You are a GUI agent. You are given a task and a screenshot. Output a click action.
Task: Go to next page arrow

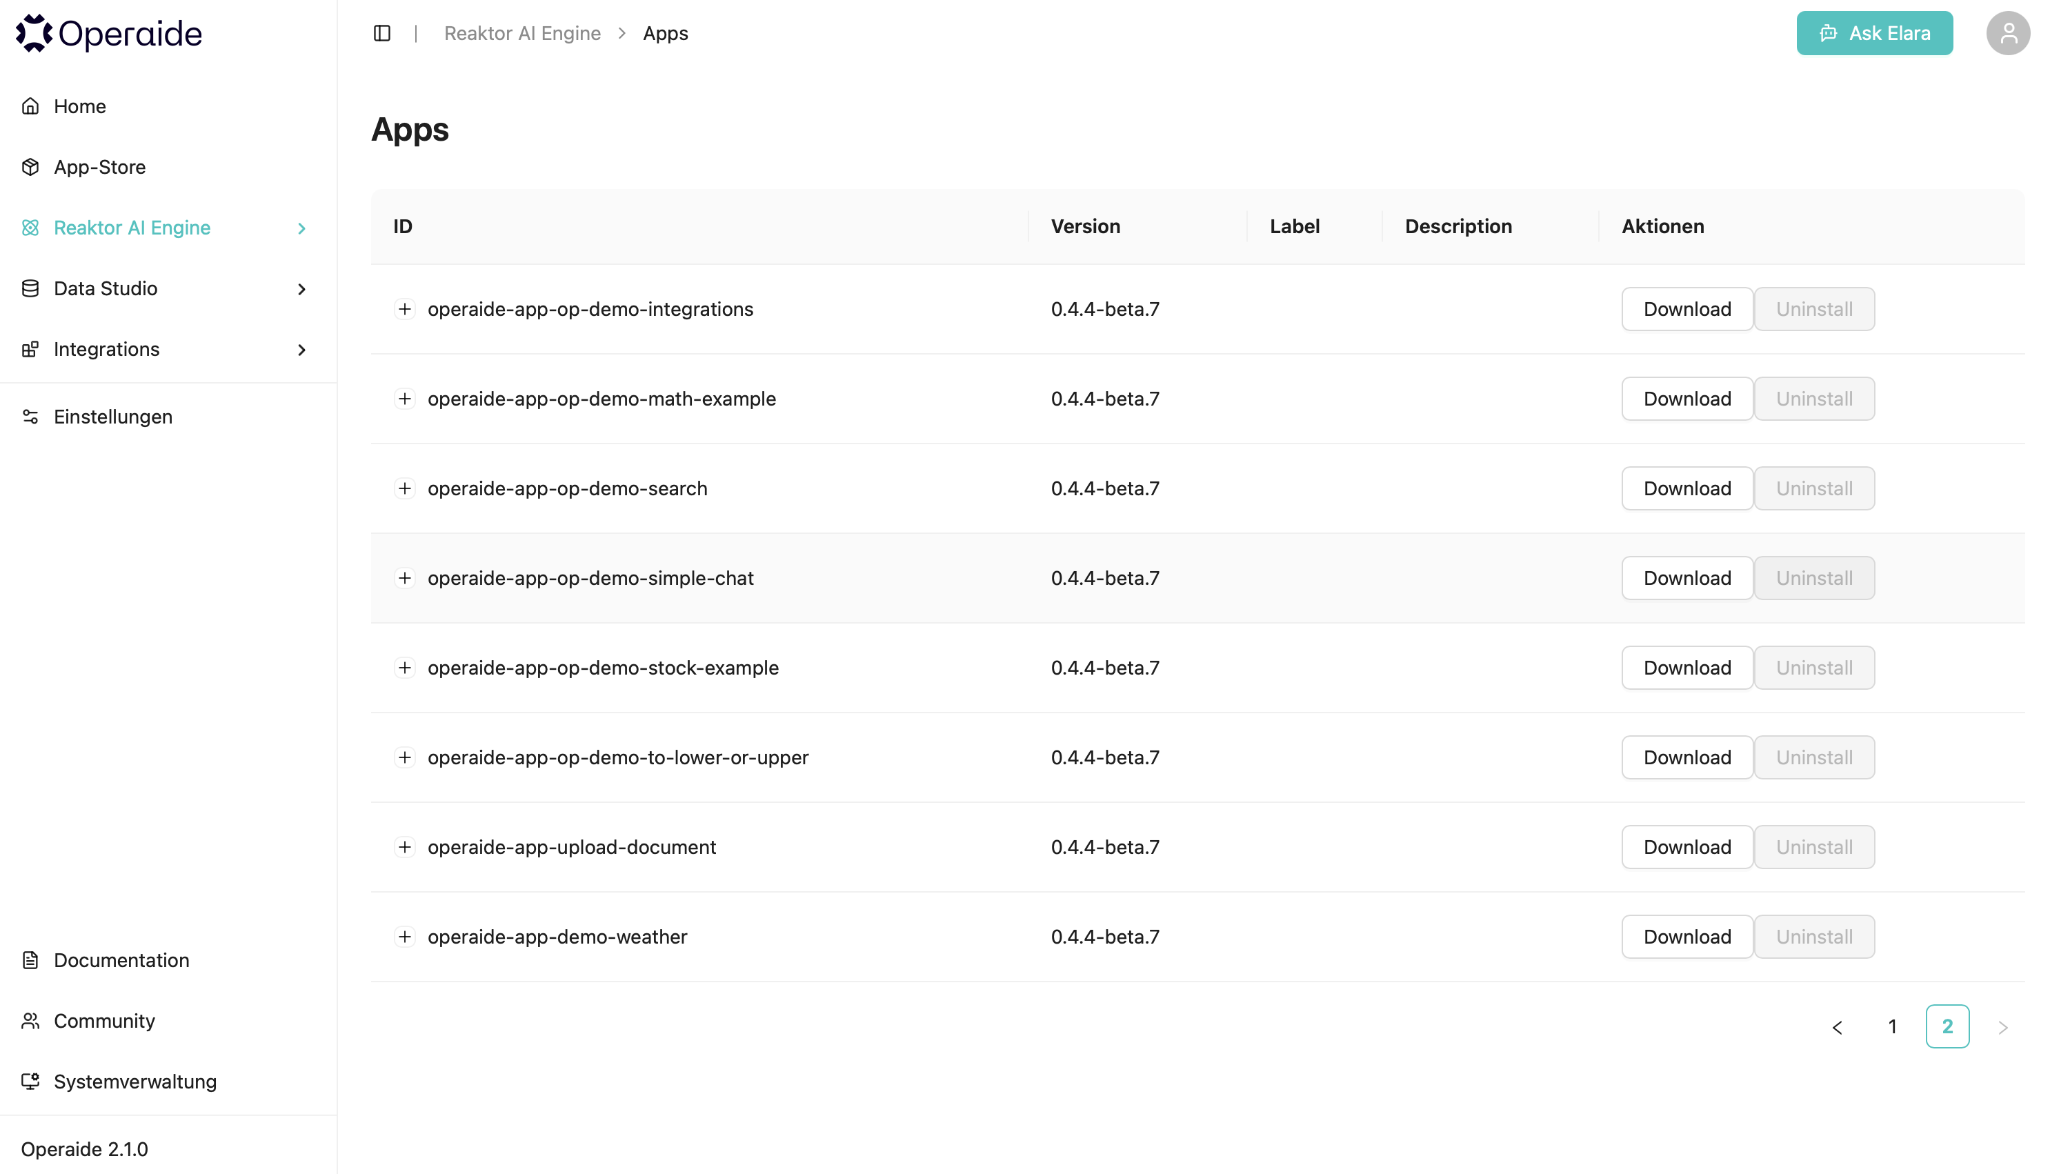click(2002, 1027)
